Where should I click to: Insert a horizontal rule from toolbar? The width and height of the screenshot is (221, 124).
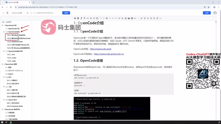[x=110, y=18]
